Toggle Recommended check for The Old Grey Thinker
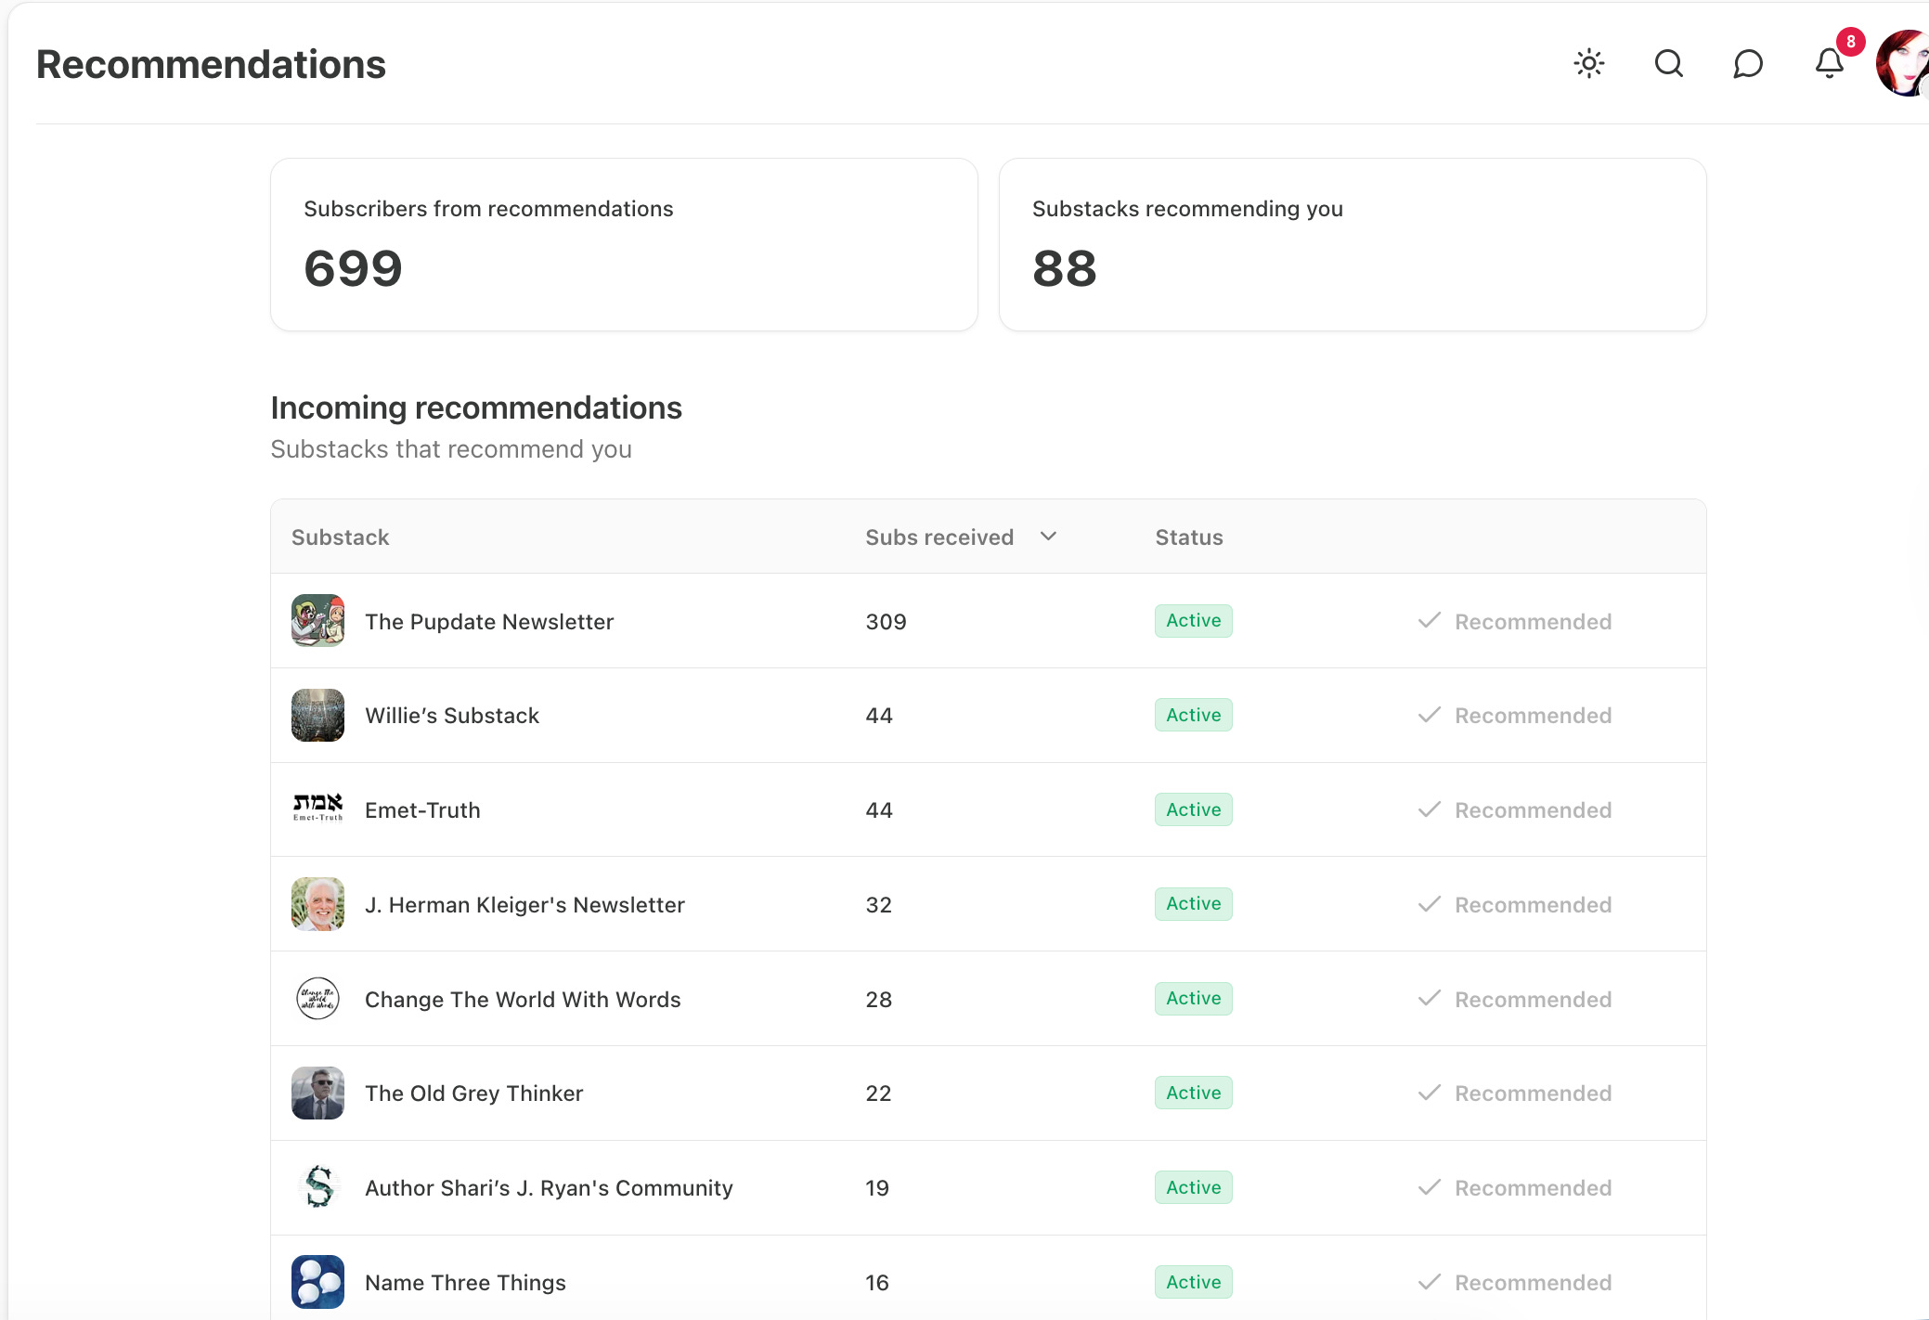The width and height of the screenshot is (1929, 1320). coord(1515,1094)
